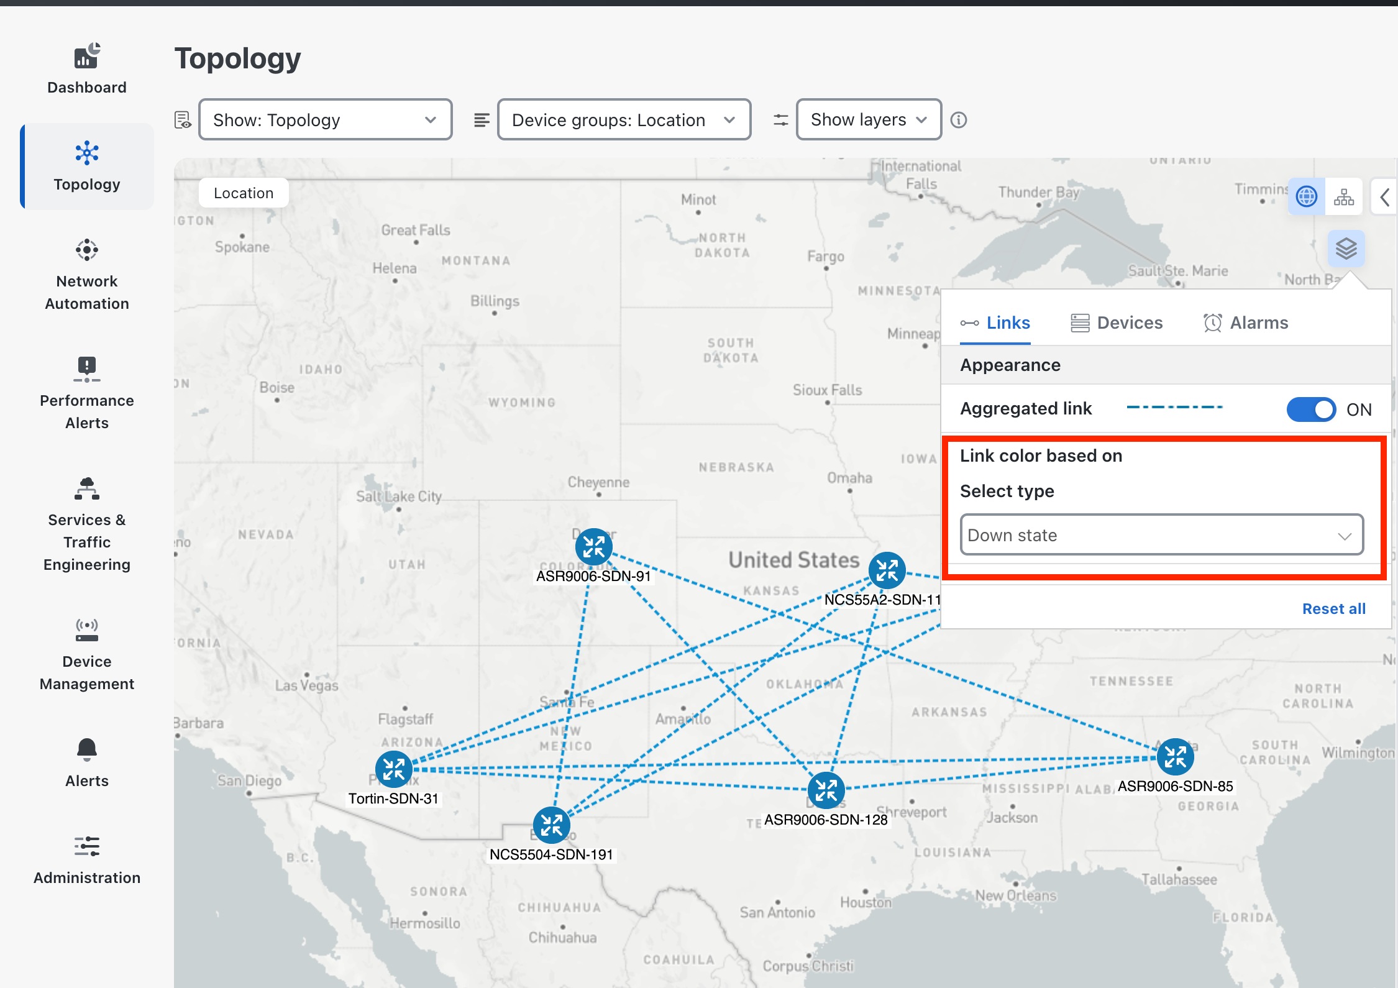
Task: Click the Alerts bell icon
Action: (x=87, y=750)
